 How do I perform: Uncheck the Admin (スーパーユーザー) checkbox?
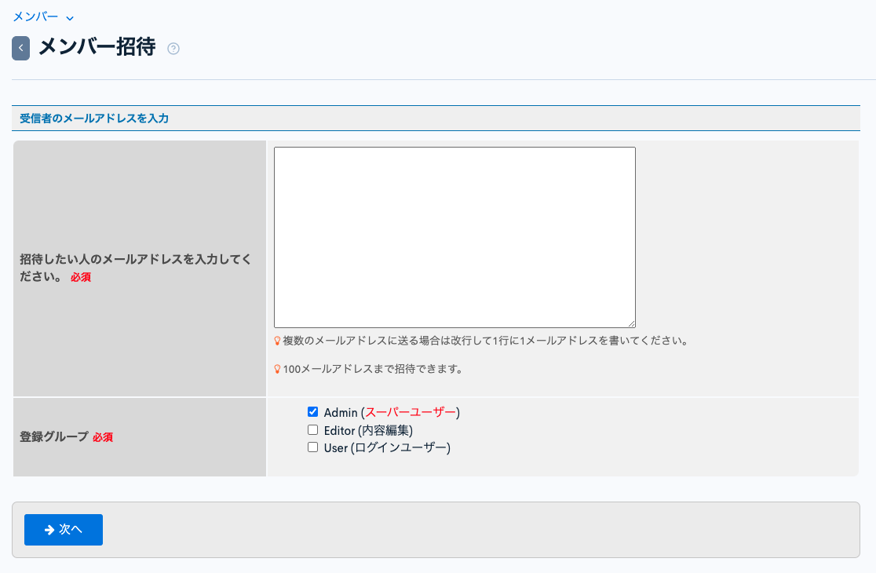point(313,412)
